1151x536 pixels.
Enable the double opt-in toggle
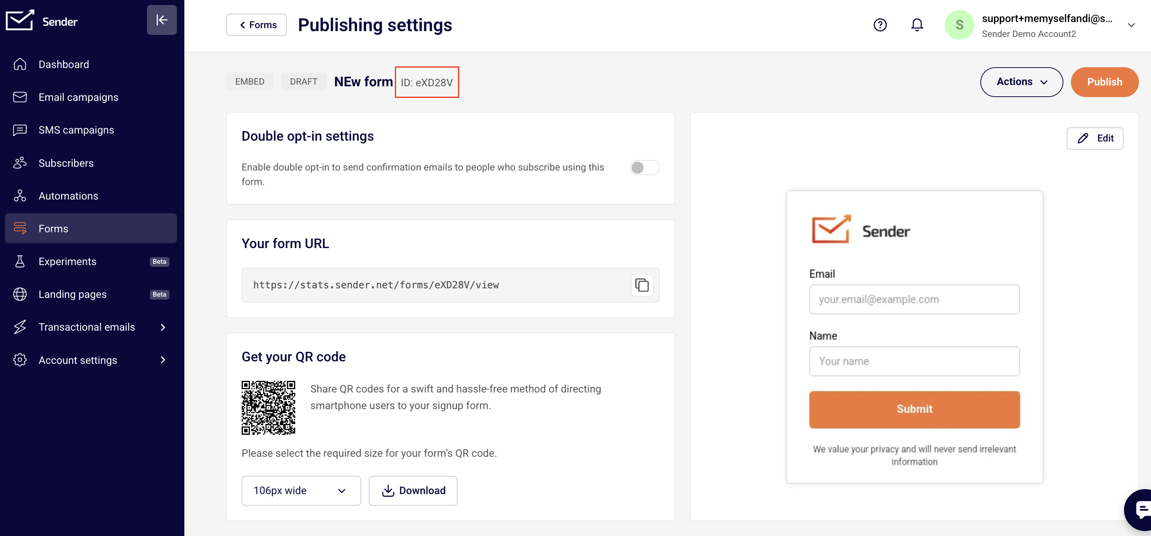[x=644, y=167]
